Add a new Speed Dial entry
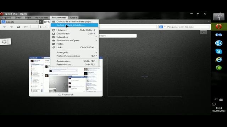 click(144, 77)
